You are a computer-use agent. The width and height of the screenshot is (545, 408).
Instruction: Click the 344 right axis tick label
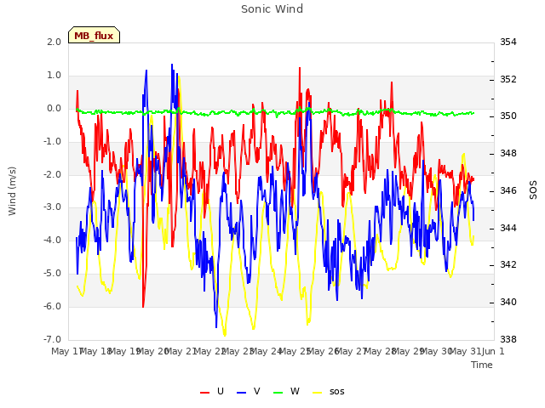(x=508, y=229)
